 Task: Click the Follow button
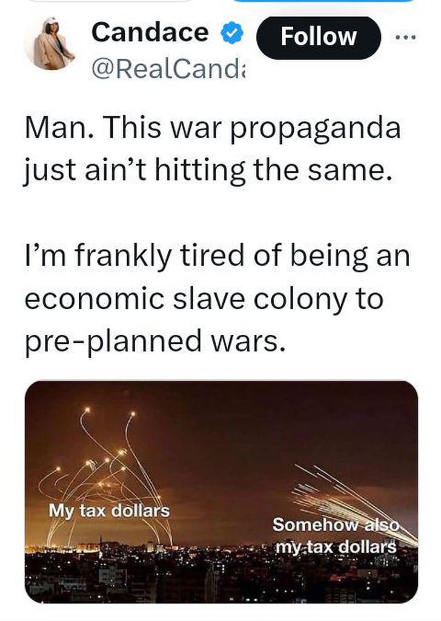click(319, 38)
